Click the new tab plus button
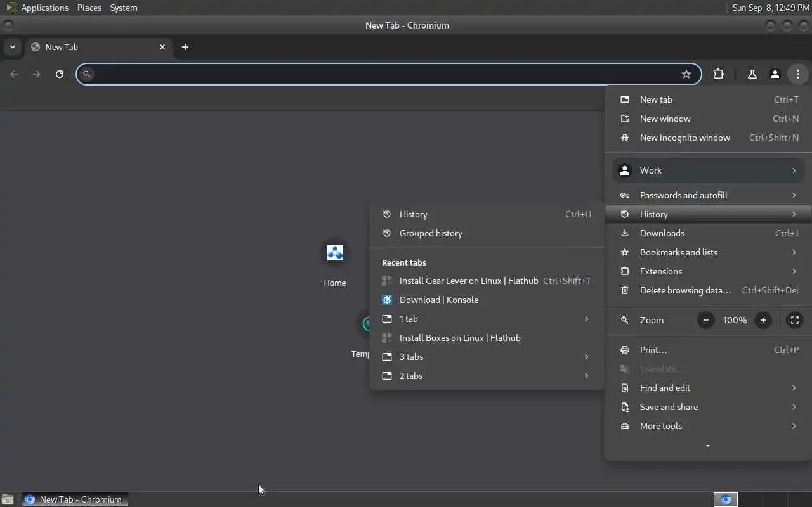 click(x=185, y=47)
